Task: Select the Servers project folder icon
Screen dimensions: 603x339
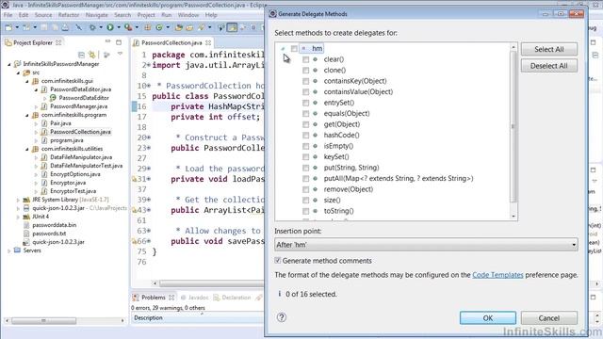Action: click(x=17, y=250)
